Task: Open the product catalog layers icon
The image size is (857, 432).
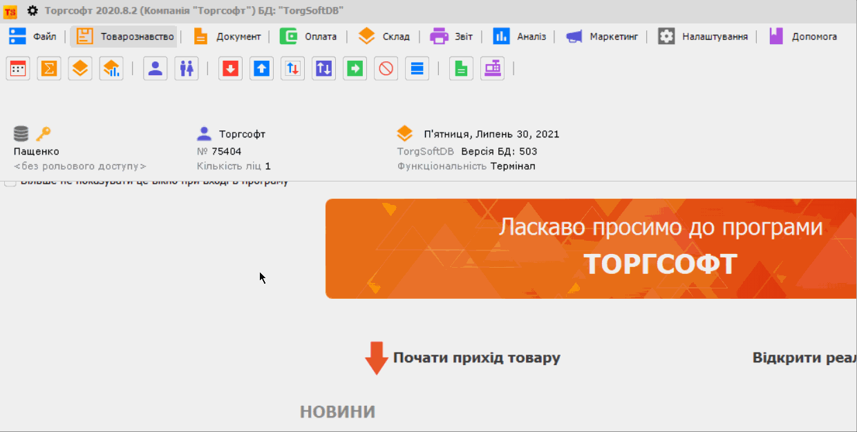Action: click(x=79, y=68)
